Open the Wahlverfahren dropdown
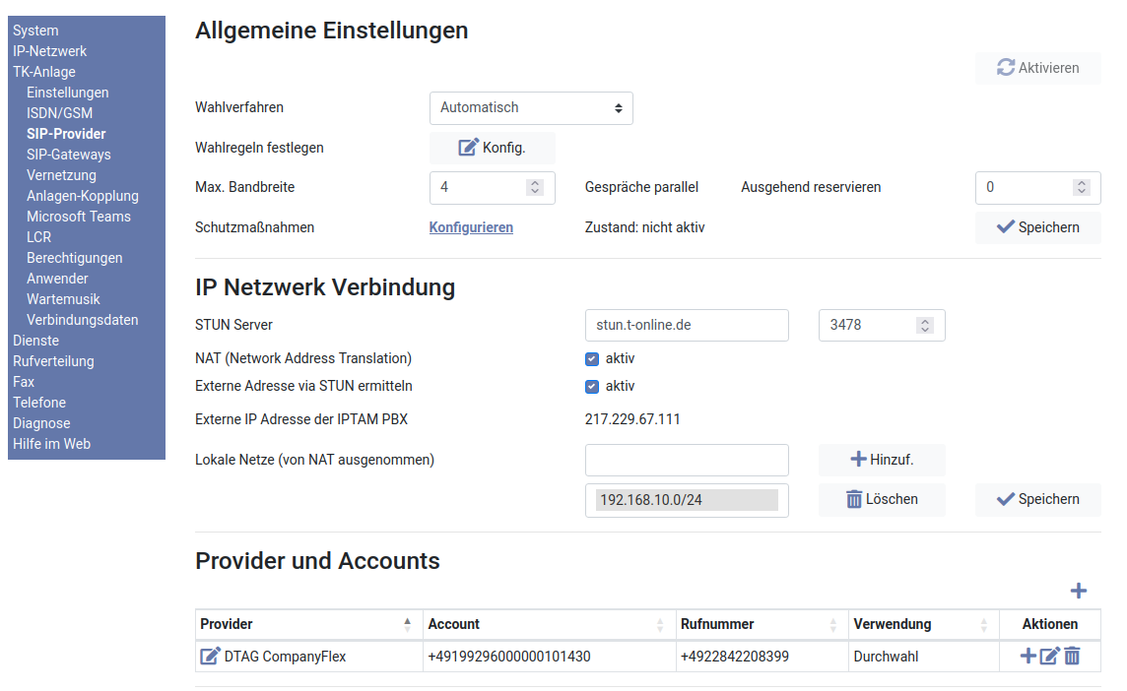1127x691 pixels. point(531,107)
